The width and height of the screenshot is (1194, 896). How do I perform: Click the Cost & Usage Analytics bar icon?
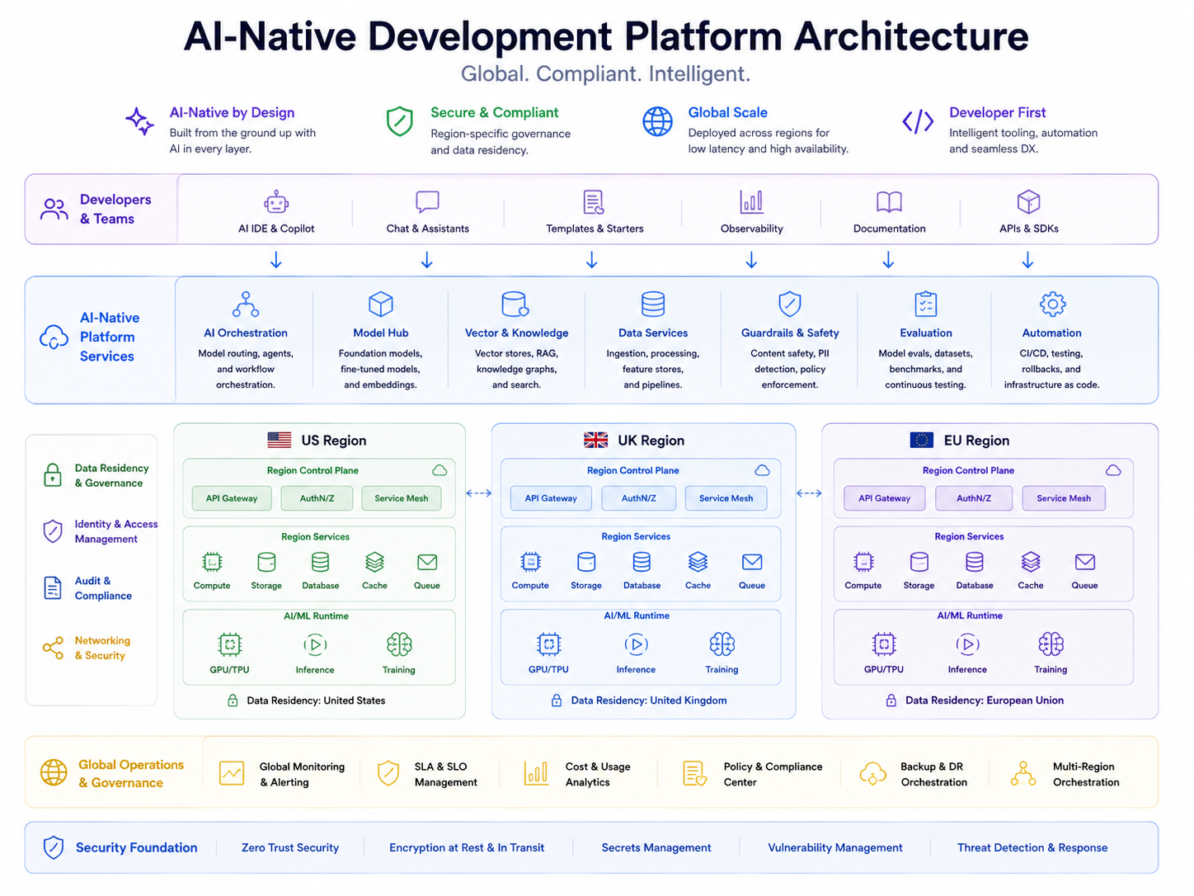(536, 774)
